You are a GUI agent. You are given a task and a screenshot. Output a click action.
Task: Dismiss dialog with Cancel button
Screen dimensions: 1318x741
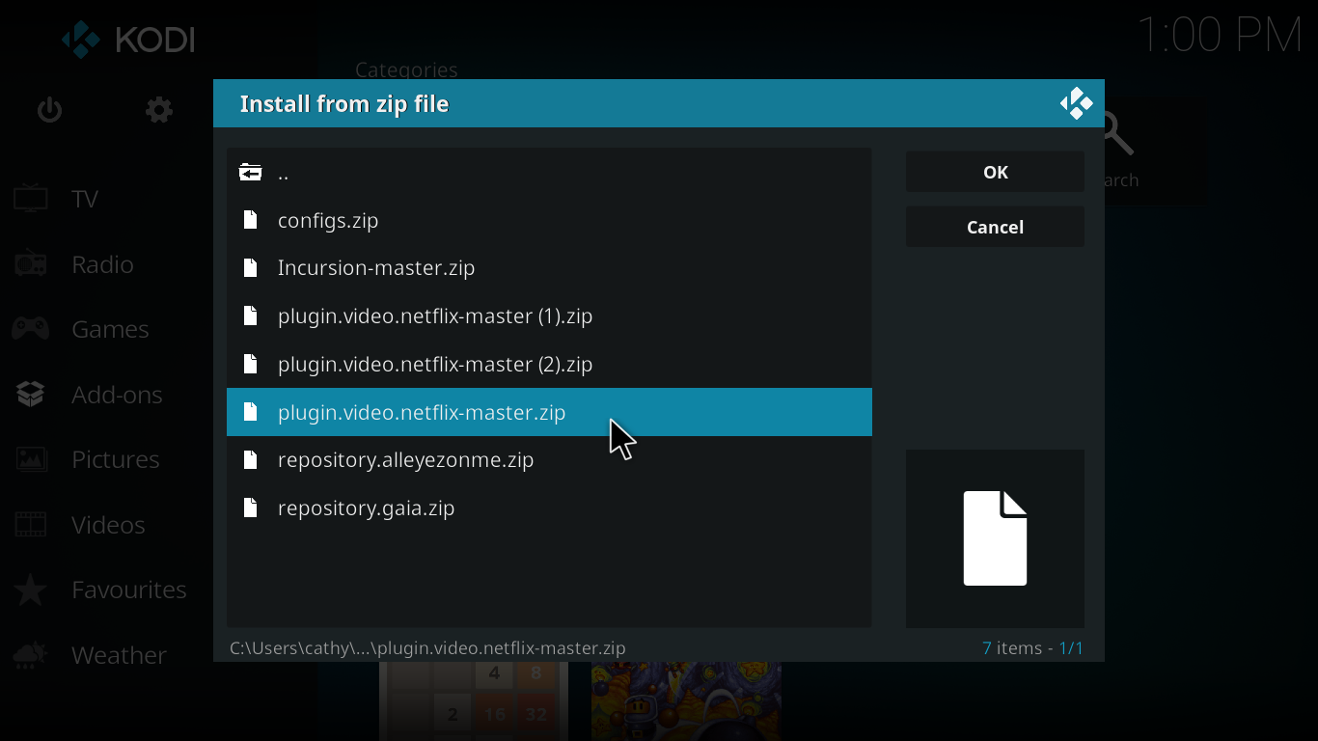(995, 227)
